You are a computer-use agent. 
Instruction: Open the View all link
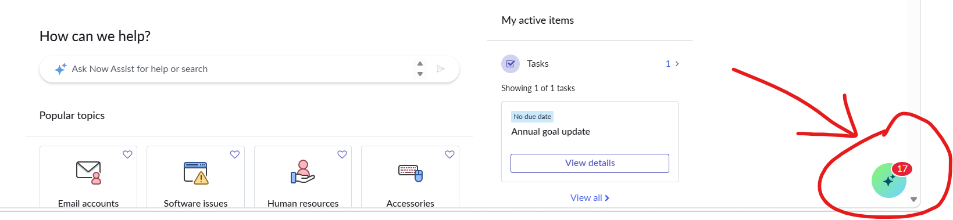590,198
